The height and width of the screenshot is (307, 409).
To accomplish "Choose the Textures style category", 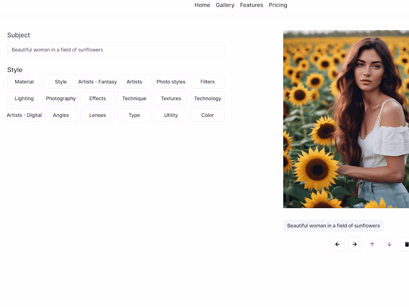I will tap(171, 98).
